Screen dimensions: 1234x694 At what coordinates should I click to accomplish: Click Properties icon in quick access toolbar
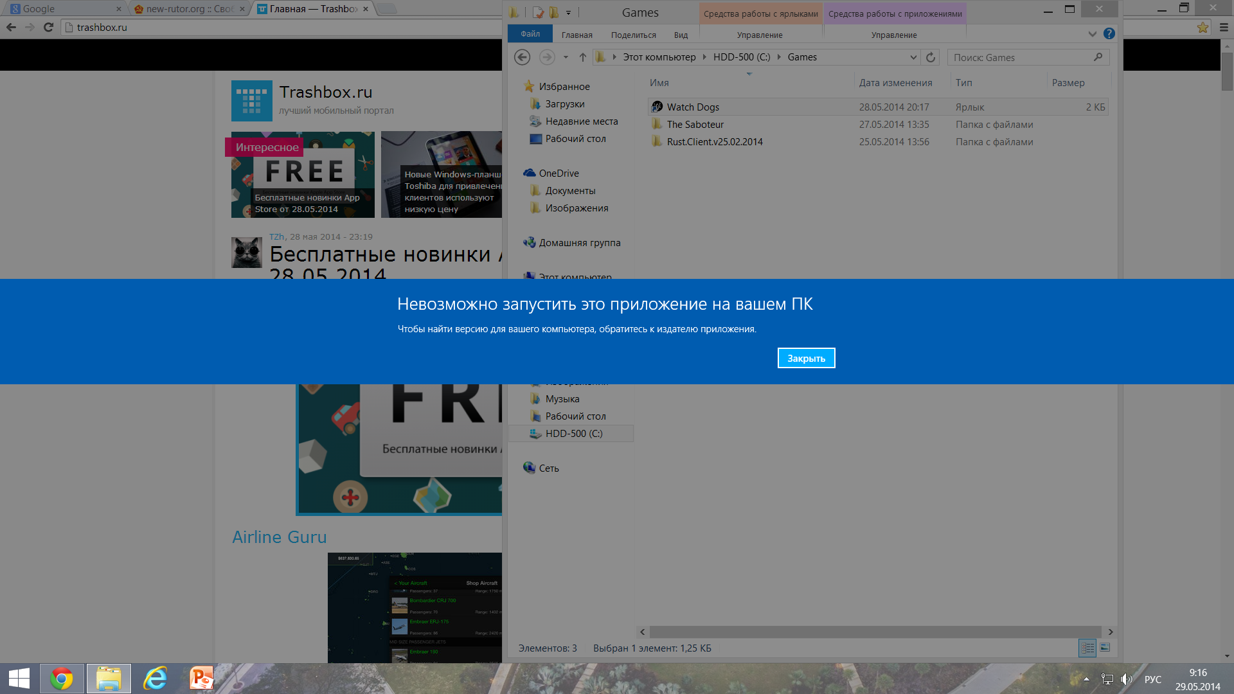(538, 12)
